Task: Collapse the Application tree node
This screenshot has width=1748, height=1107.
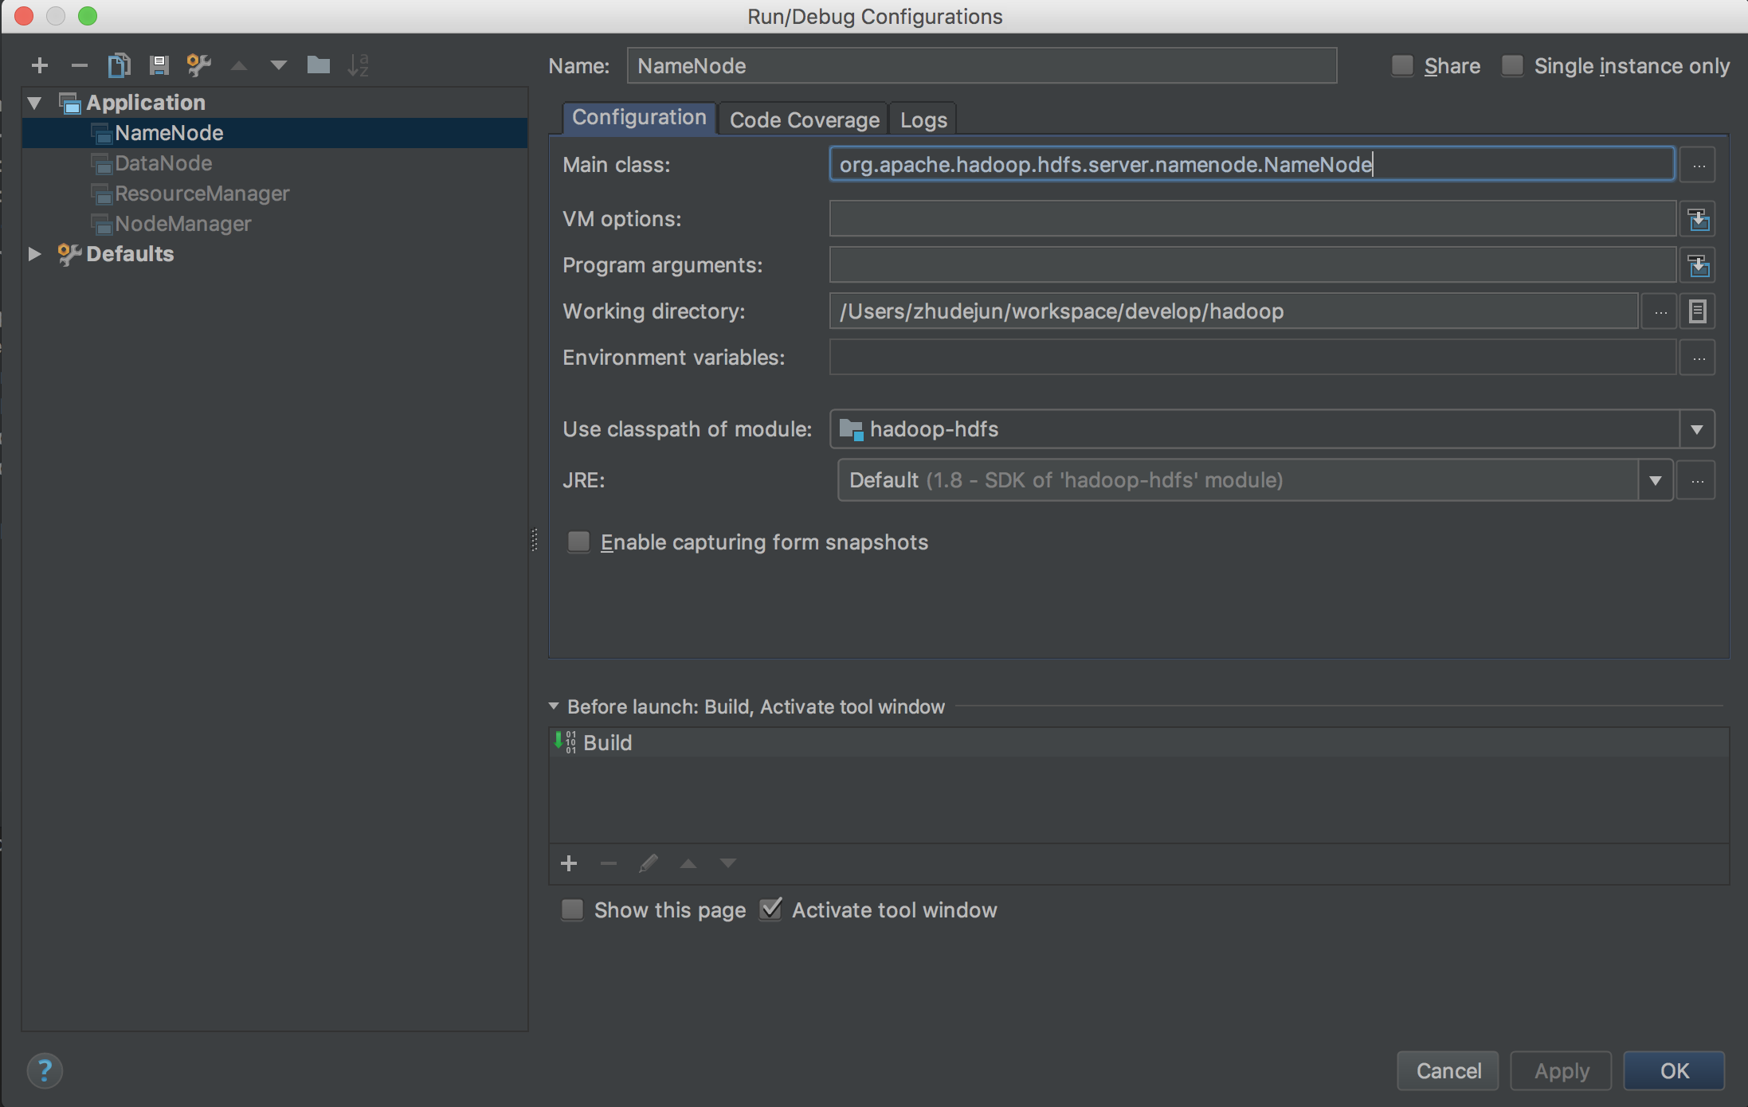Action: pyautogui.click(x=34, y=103)
